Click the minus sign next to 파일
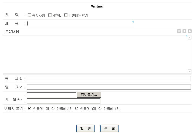 (21, 100)
